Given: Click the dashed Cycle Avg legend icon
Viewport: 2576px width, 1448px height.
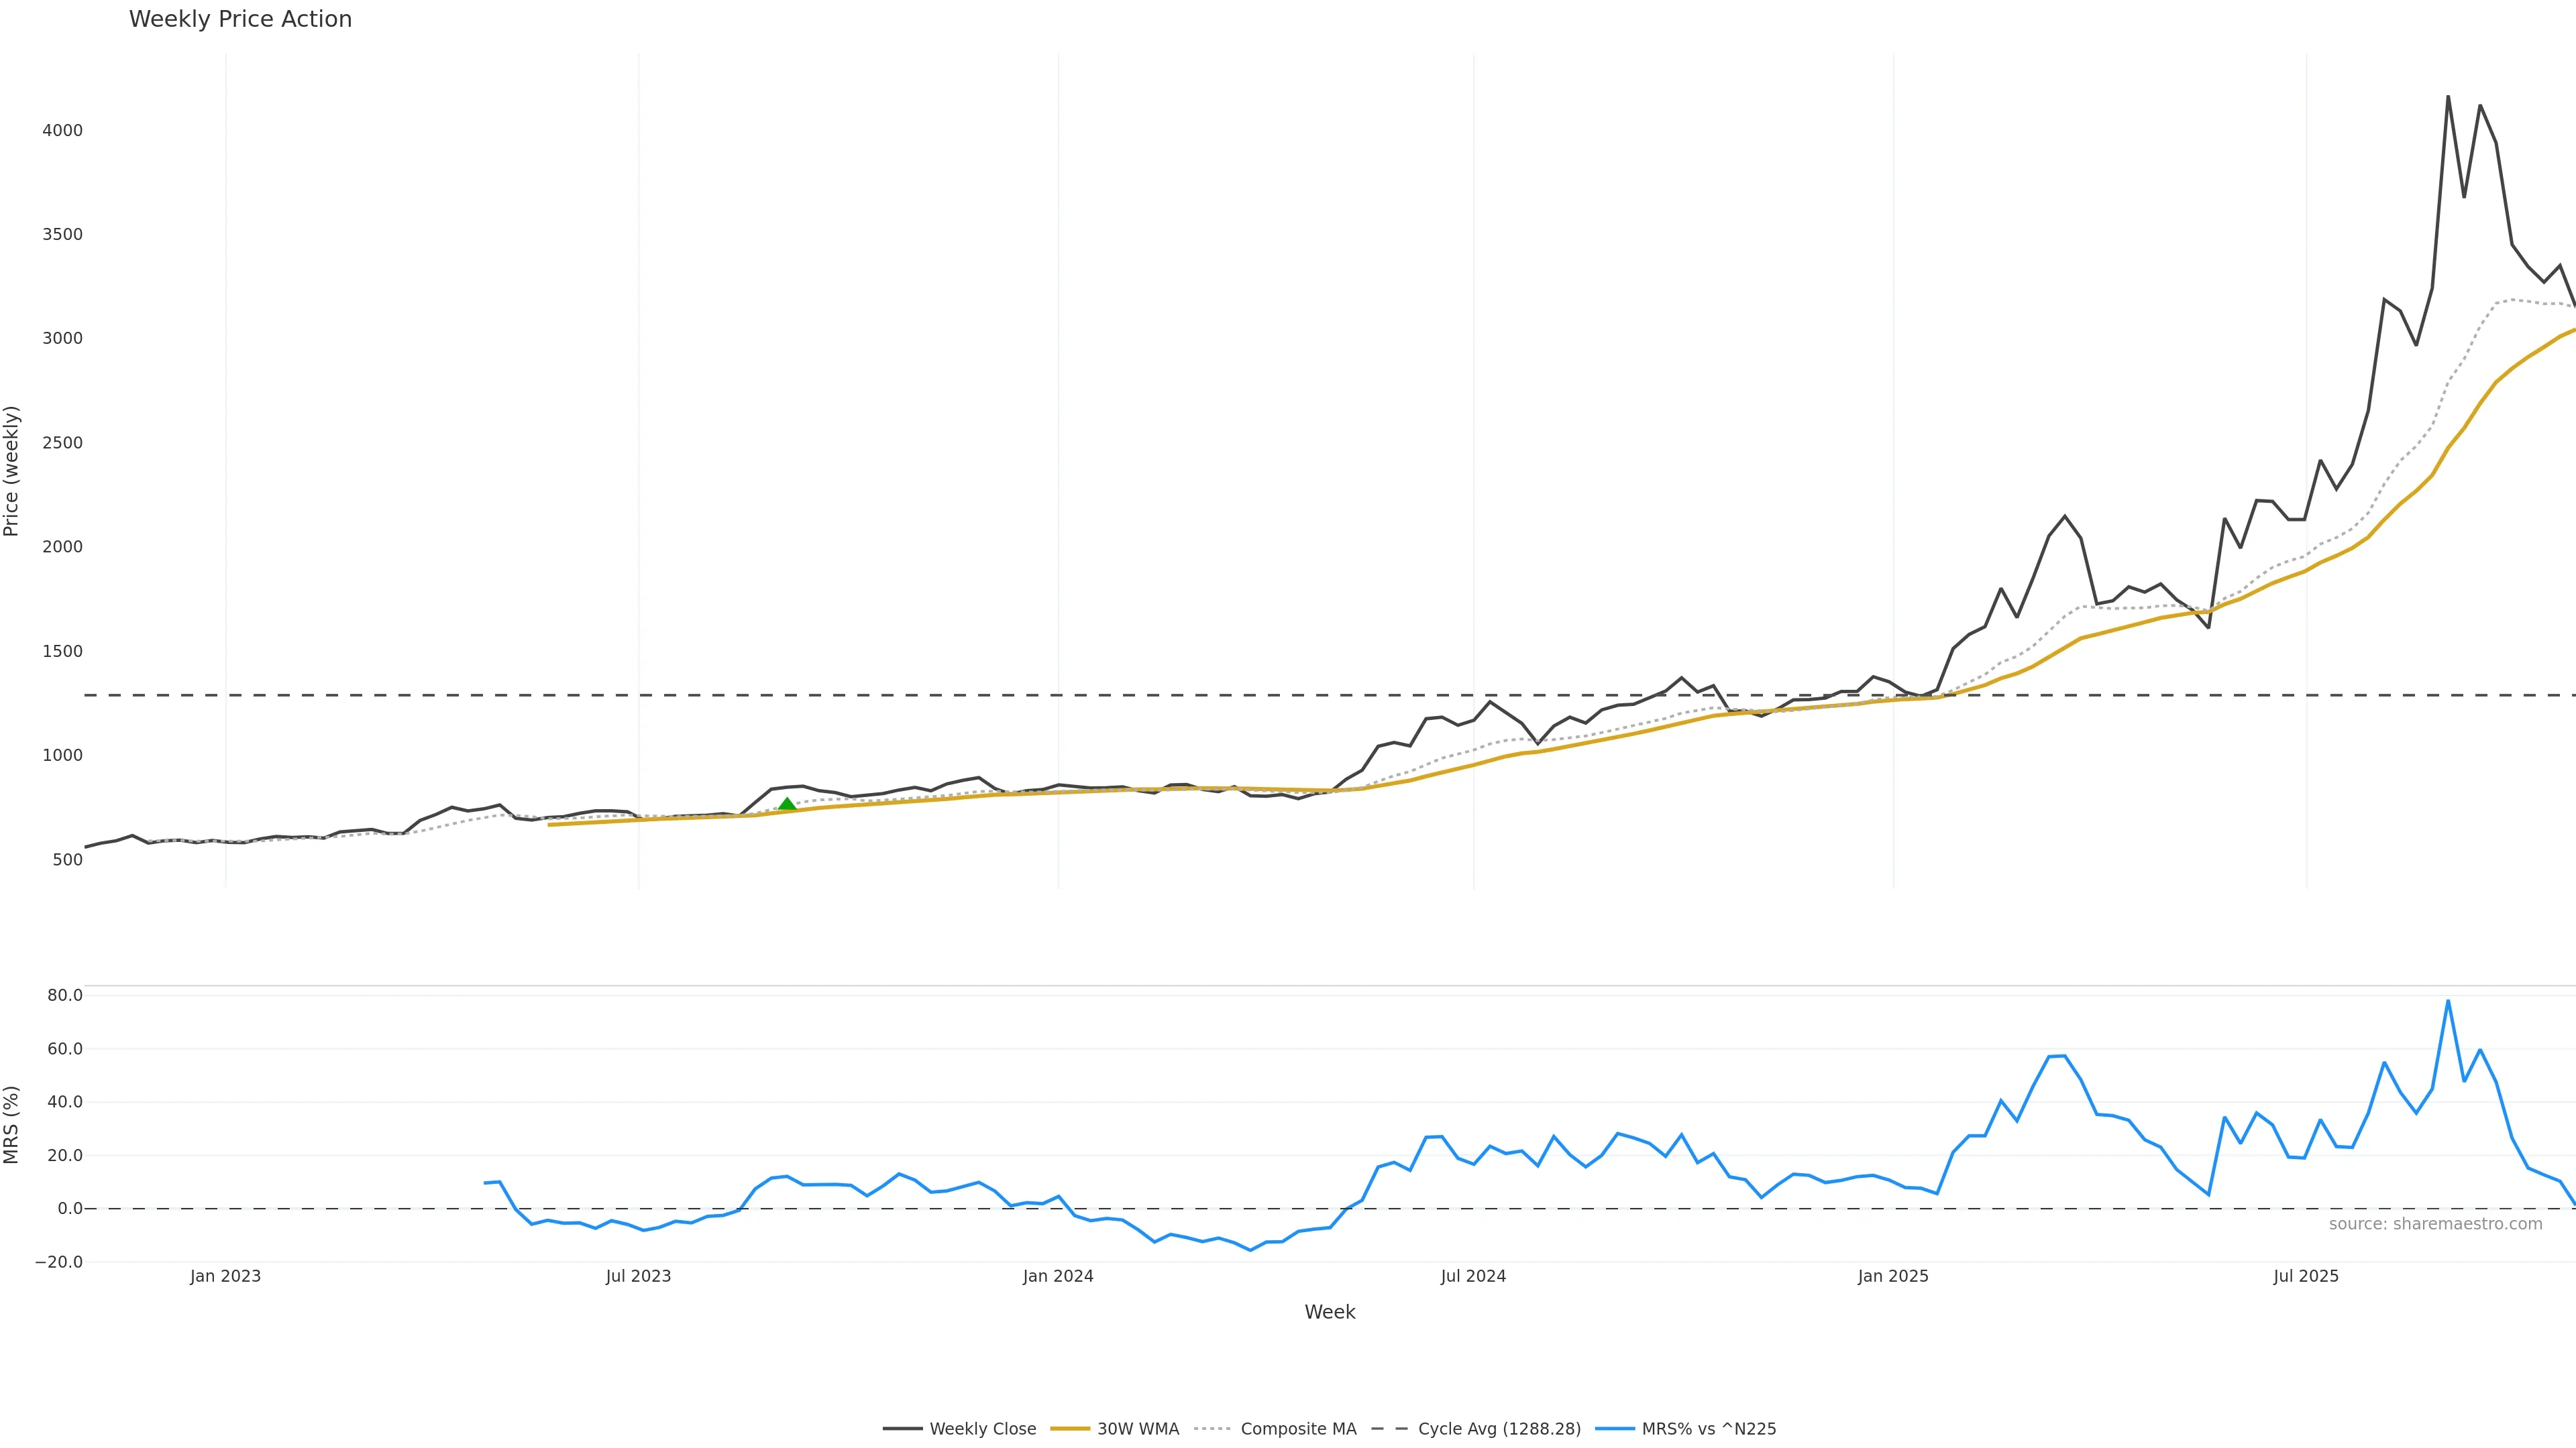Looking at the screenshot, I should point(1389,1429).
